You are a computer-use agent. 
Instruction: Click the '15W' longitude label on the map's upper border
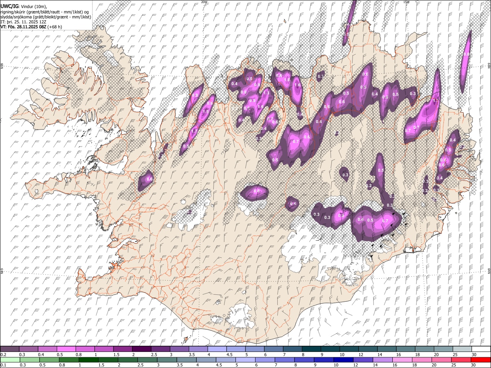[406, 2]
